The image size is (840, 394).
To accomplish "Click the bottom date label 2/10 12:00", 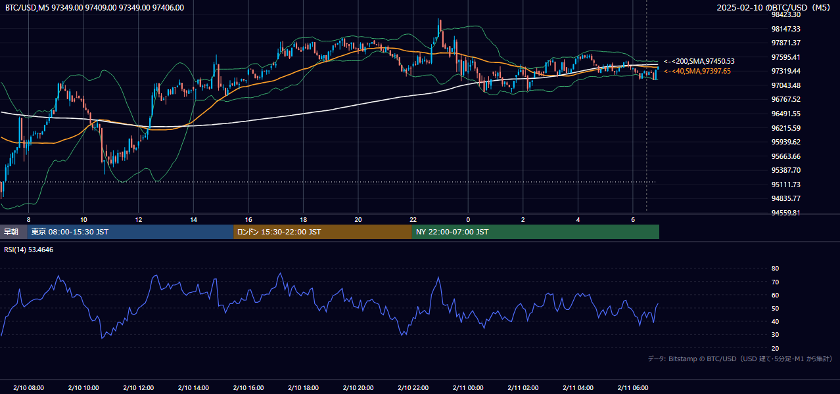I will (x=139, y=388).
